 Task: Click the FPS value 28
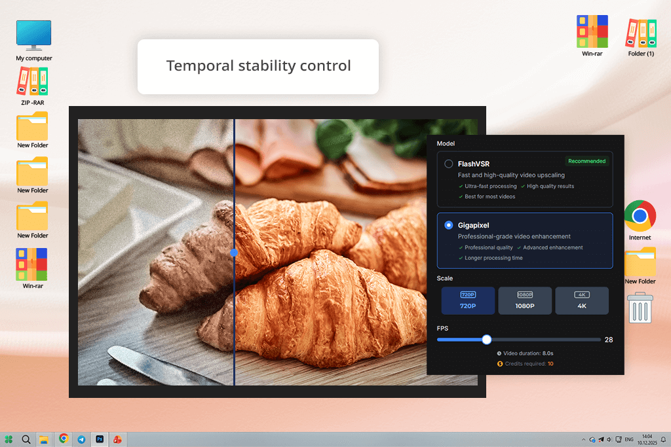pos(609,340)
